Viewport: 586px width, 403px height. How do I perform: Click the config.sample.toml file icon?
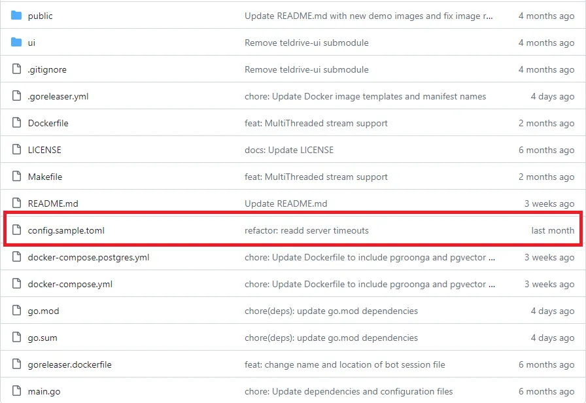pos(16,230)
